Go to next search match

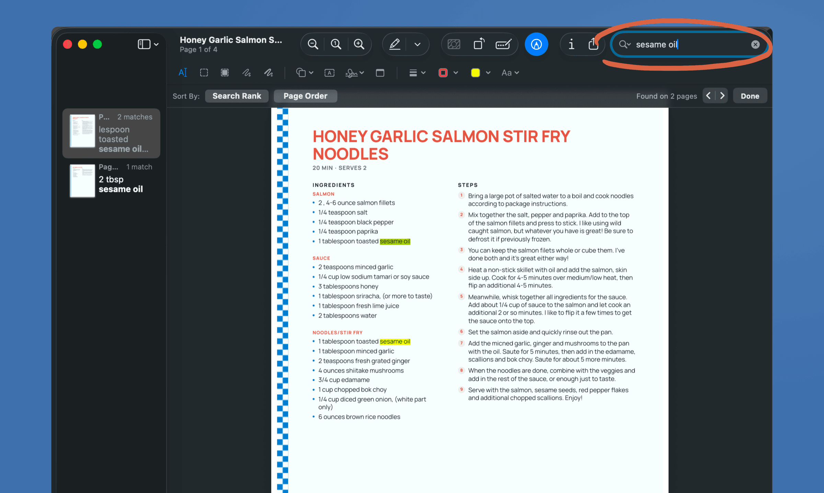722,95
